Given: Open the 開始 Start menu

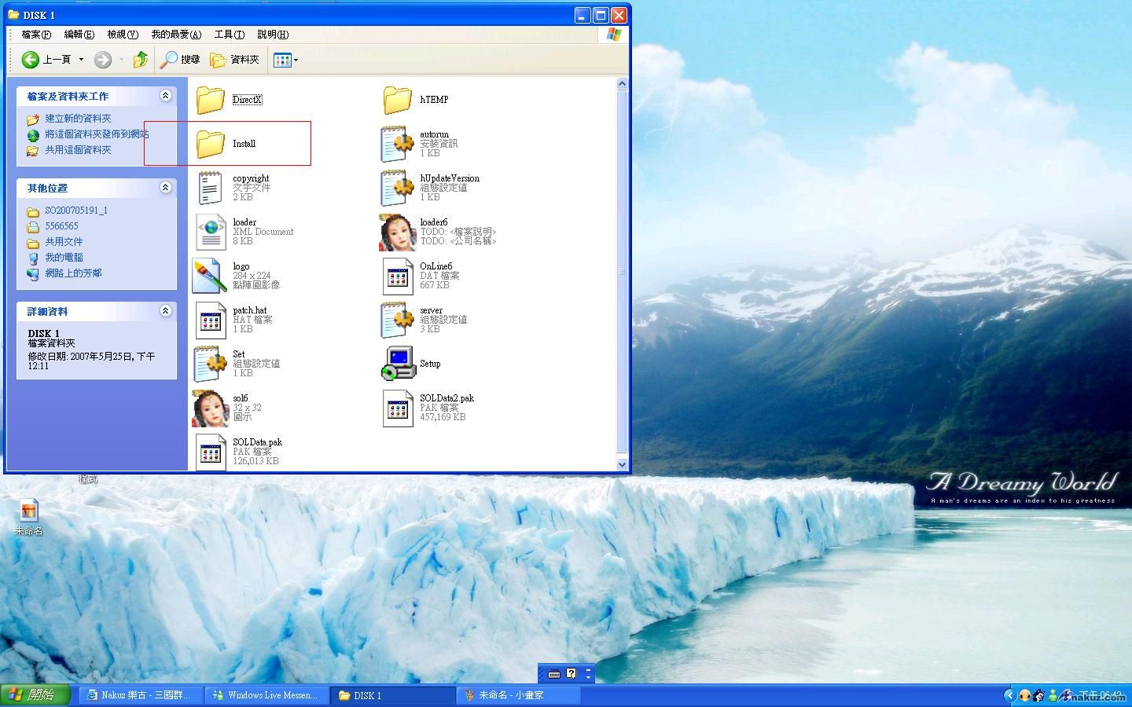Looking at the screenshot, I should 35,695.
